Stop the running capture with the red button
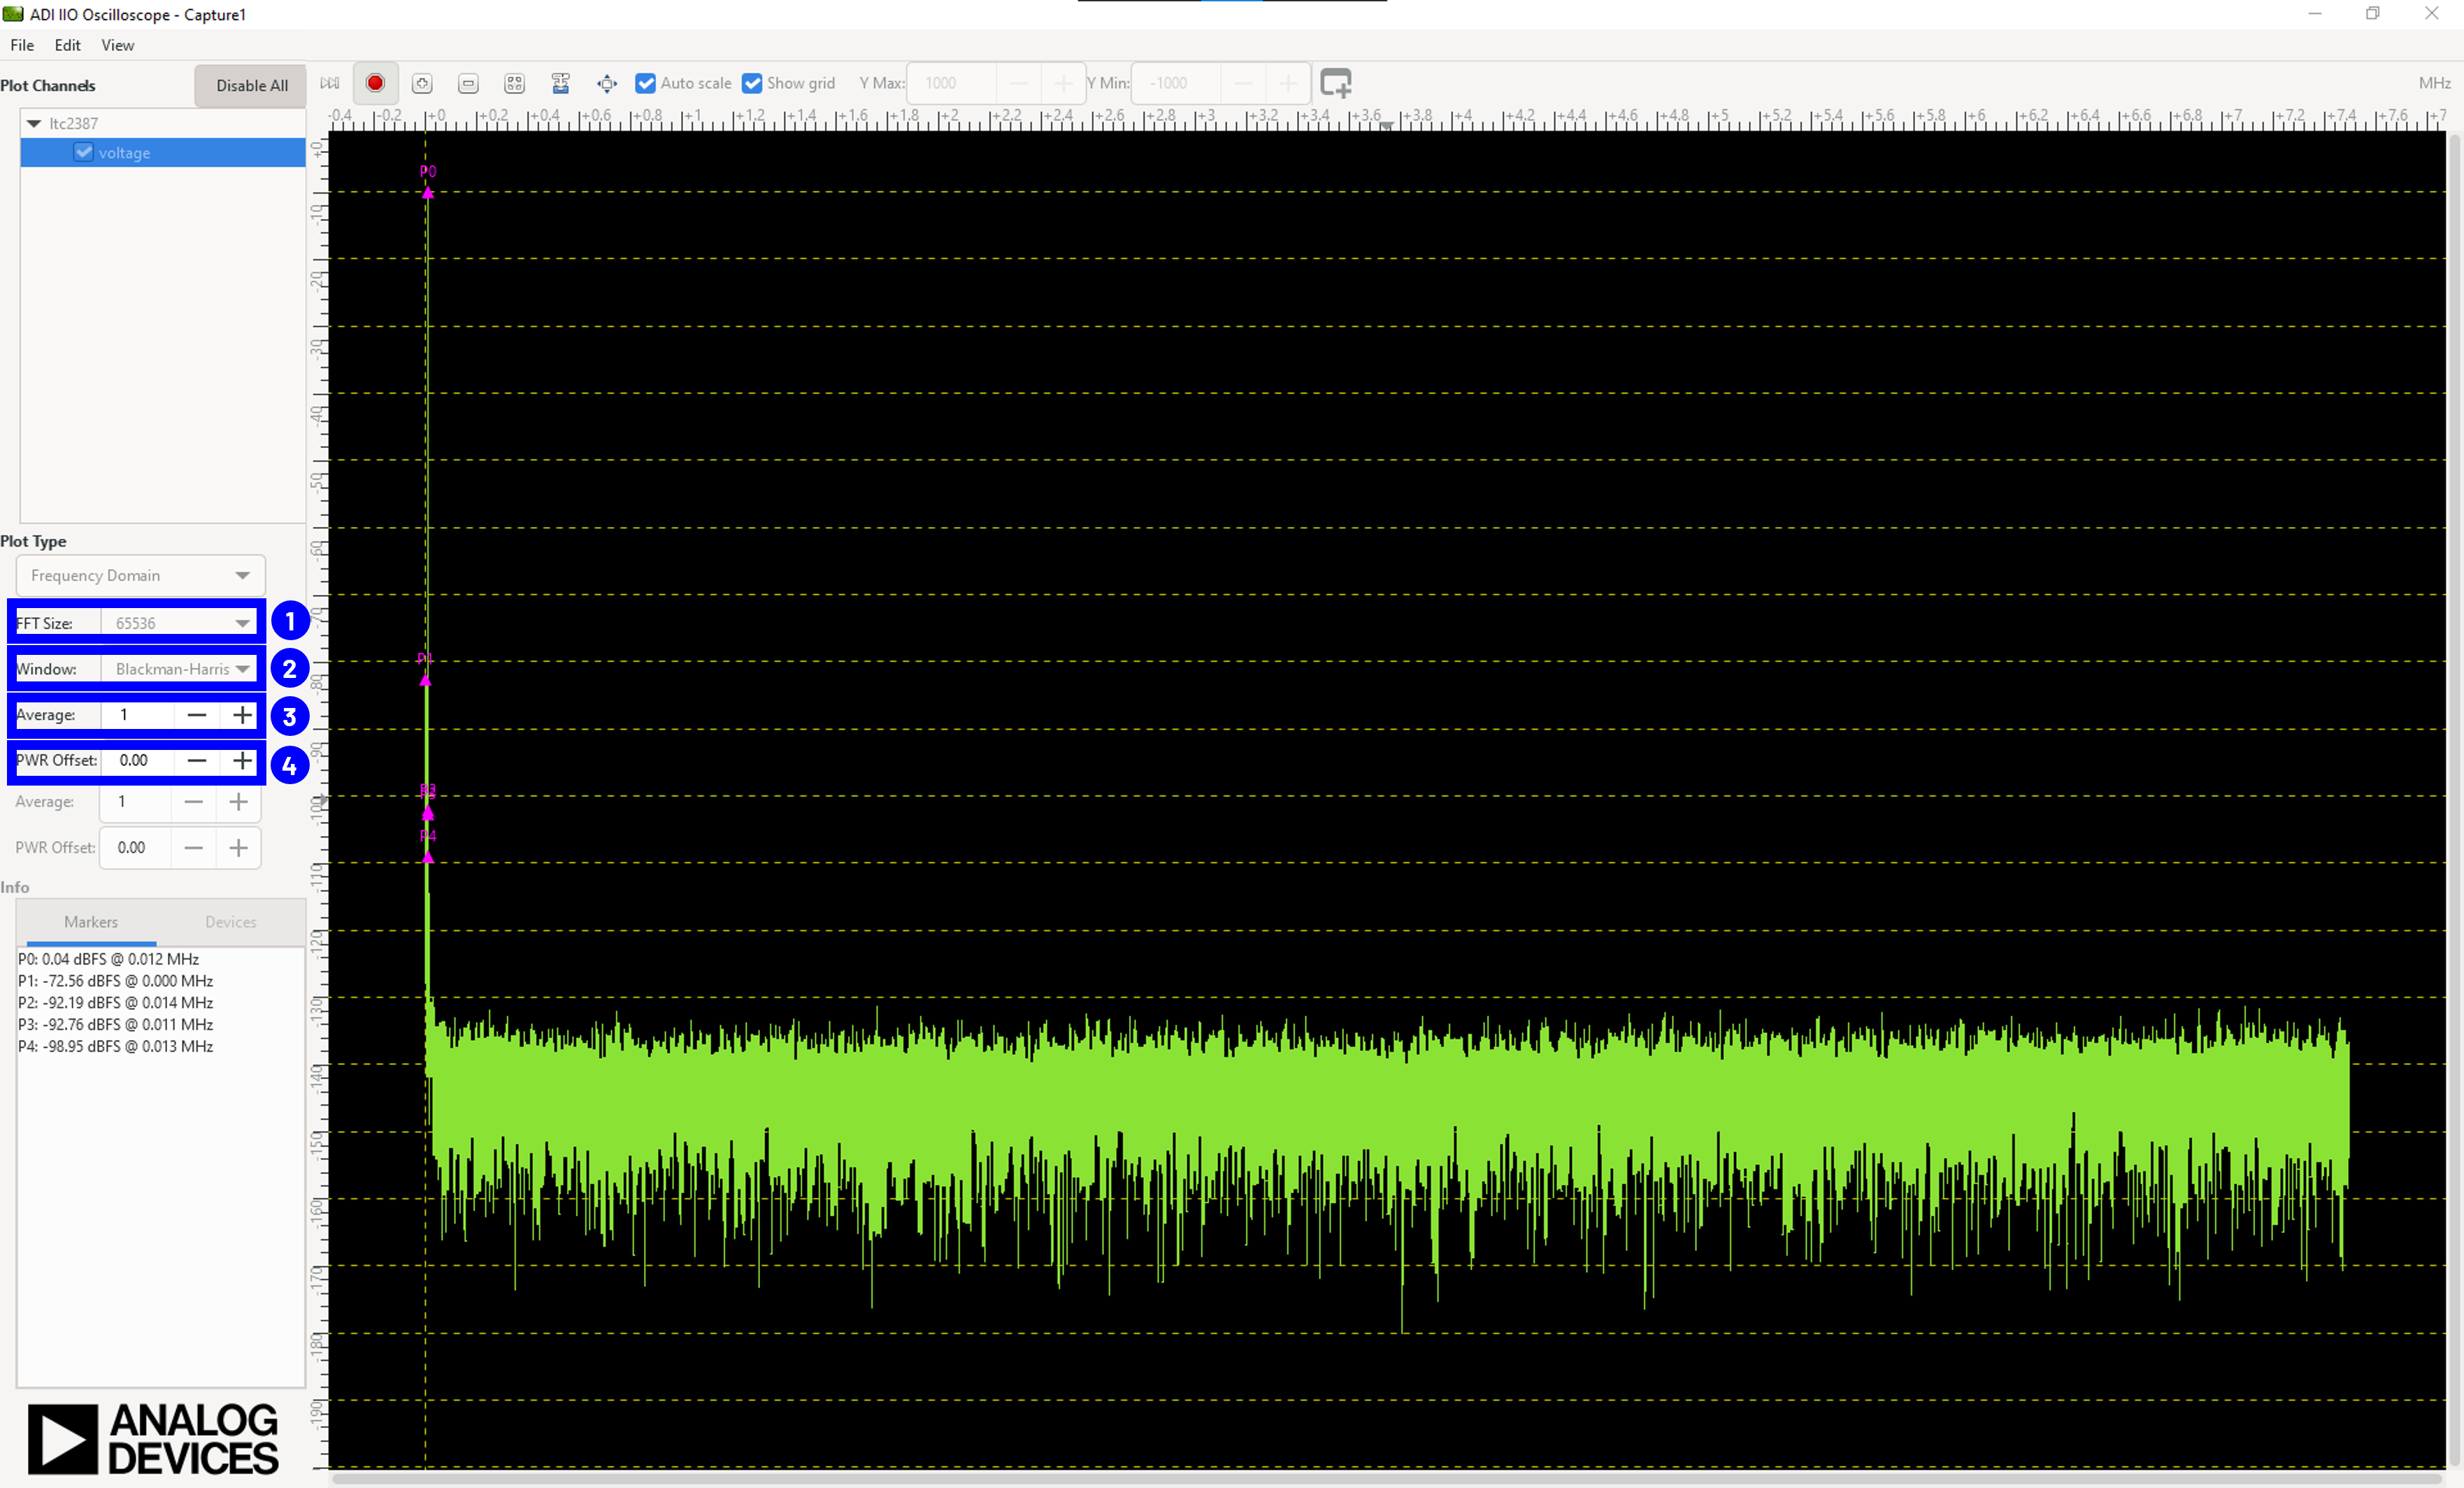2464x1488 pixels. (375, 83)
